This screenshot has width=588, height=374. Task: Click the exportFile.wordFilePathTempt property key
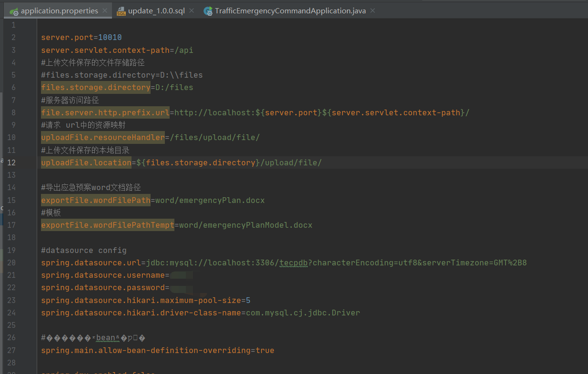(108, 225)
